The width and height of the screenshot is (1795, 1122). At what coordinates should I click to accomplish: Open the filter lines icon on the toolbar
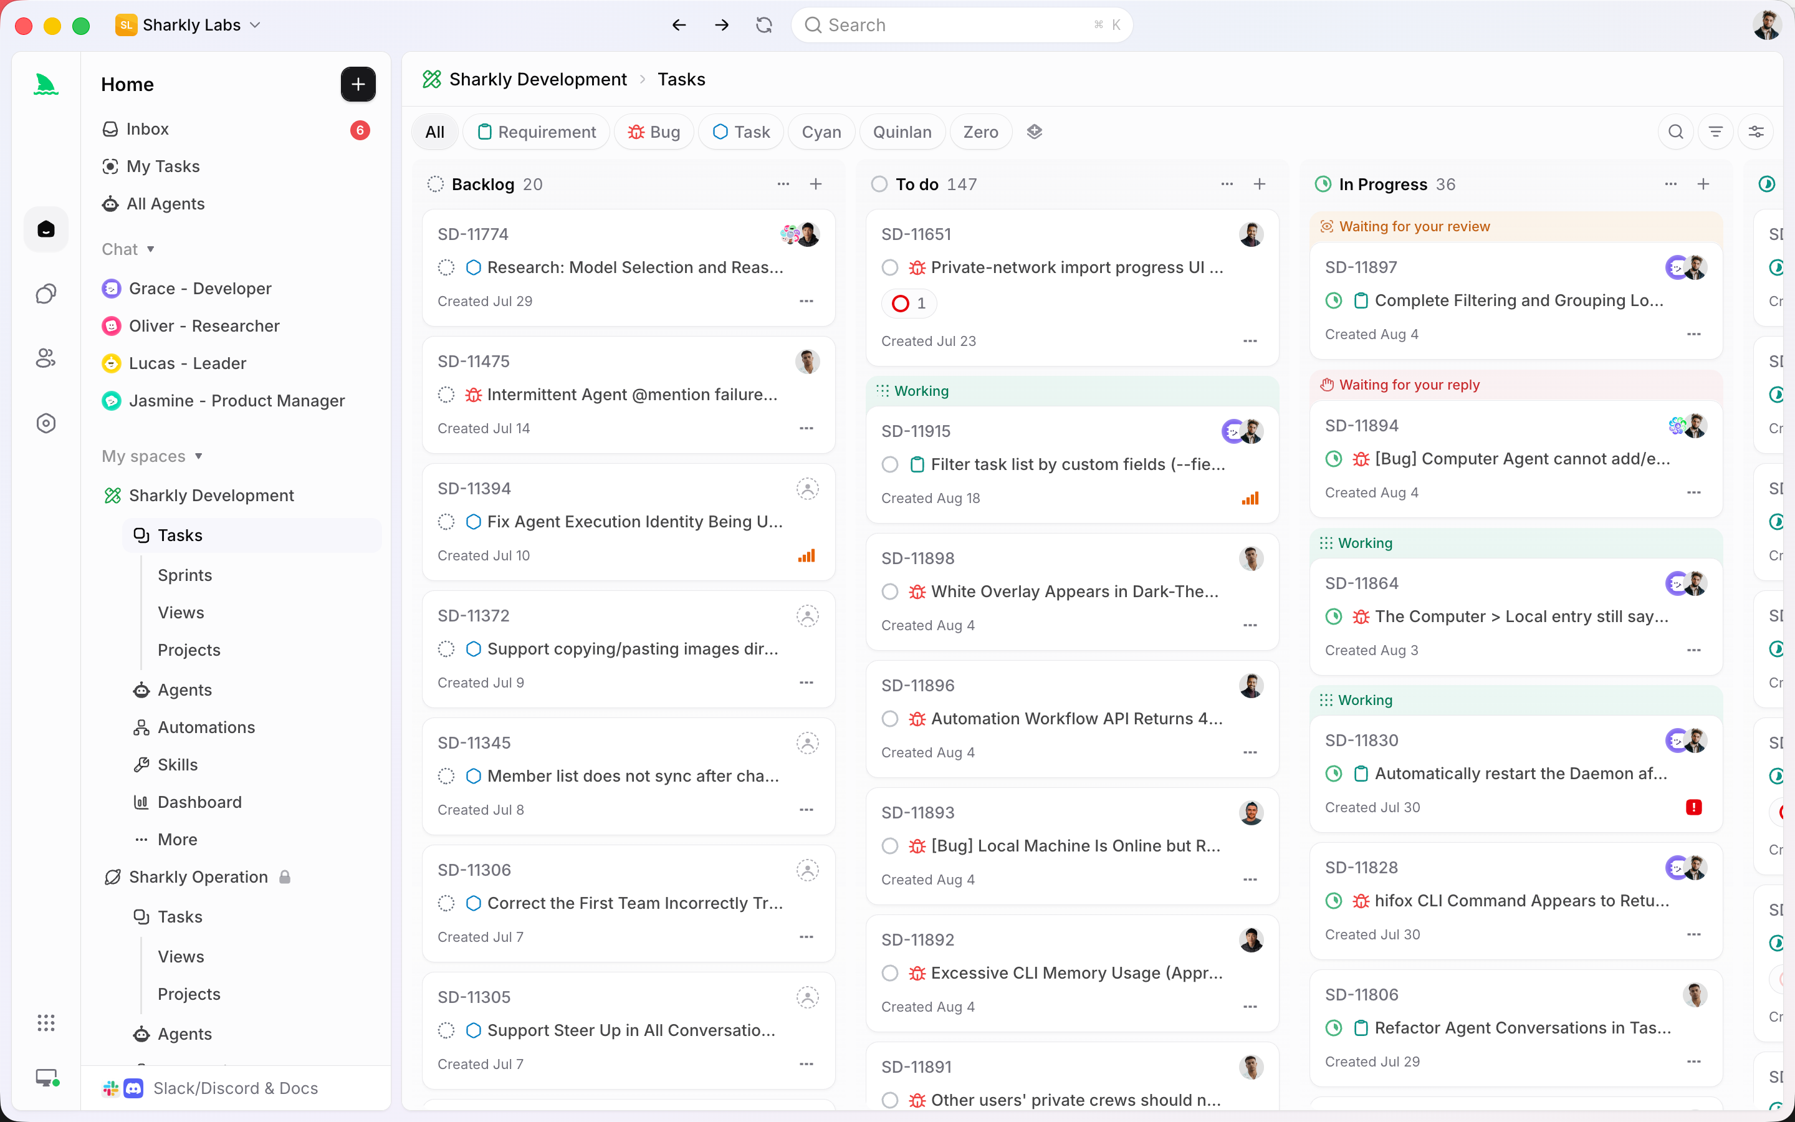point(1716,132)
